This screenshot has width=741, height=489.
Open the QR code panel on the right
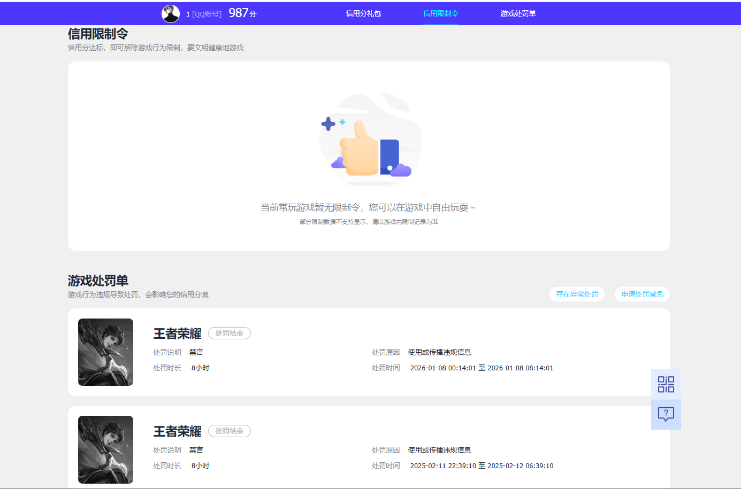(x=666, y=384)
